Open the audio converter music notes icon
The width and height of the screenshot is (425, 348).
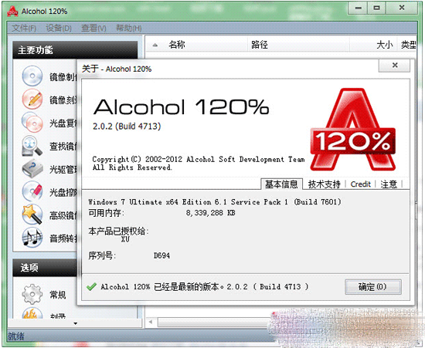[x=32, y=238]
